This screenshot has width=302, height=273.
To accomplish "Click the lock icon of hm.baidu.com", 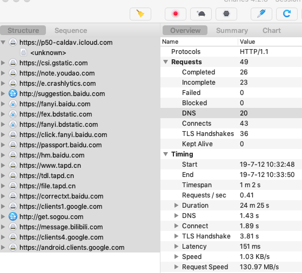I will (13, 155).
